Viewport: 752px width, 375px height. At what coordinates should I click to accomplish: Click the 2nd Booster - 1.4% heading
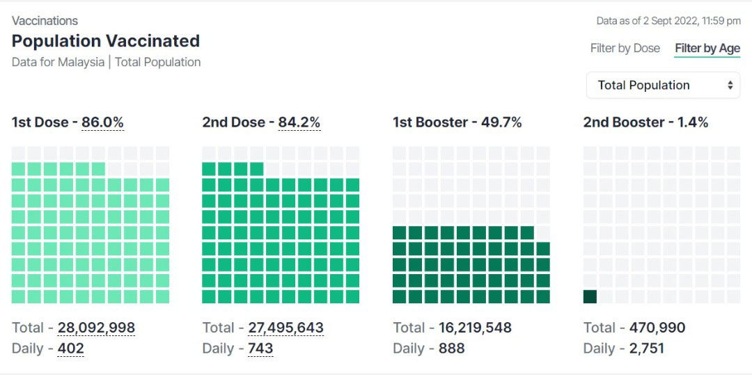click(646, 122)
